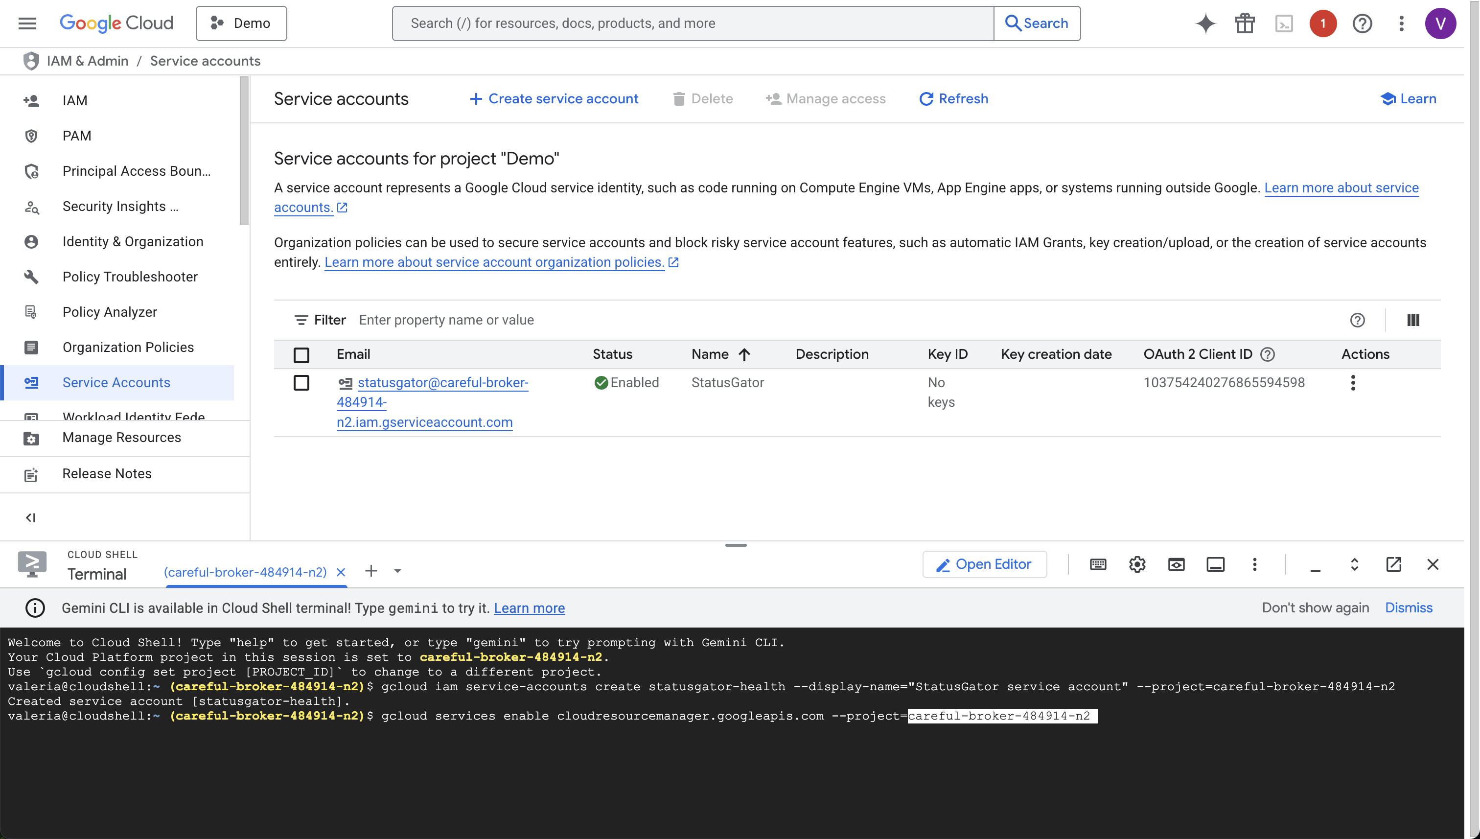Switch to careful-broker-484914-n2 terminal tab
This screenshot has width=1480, height=839.
click(245, 572)
